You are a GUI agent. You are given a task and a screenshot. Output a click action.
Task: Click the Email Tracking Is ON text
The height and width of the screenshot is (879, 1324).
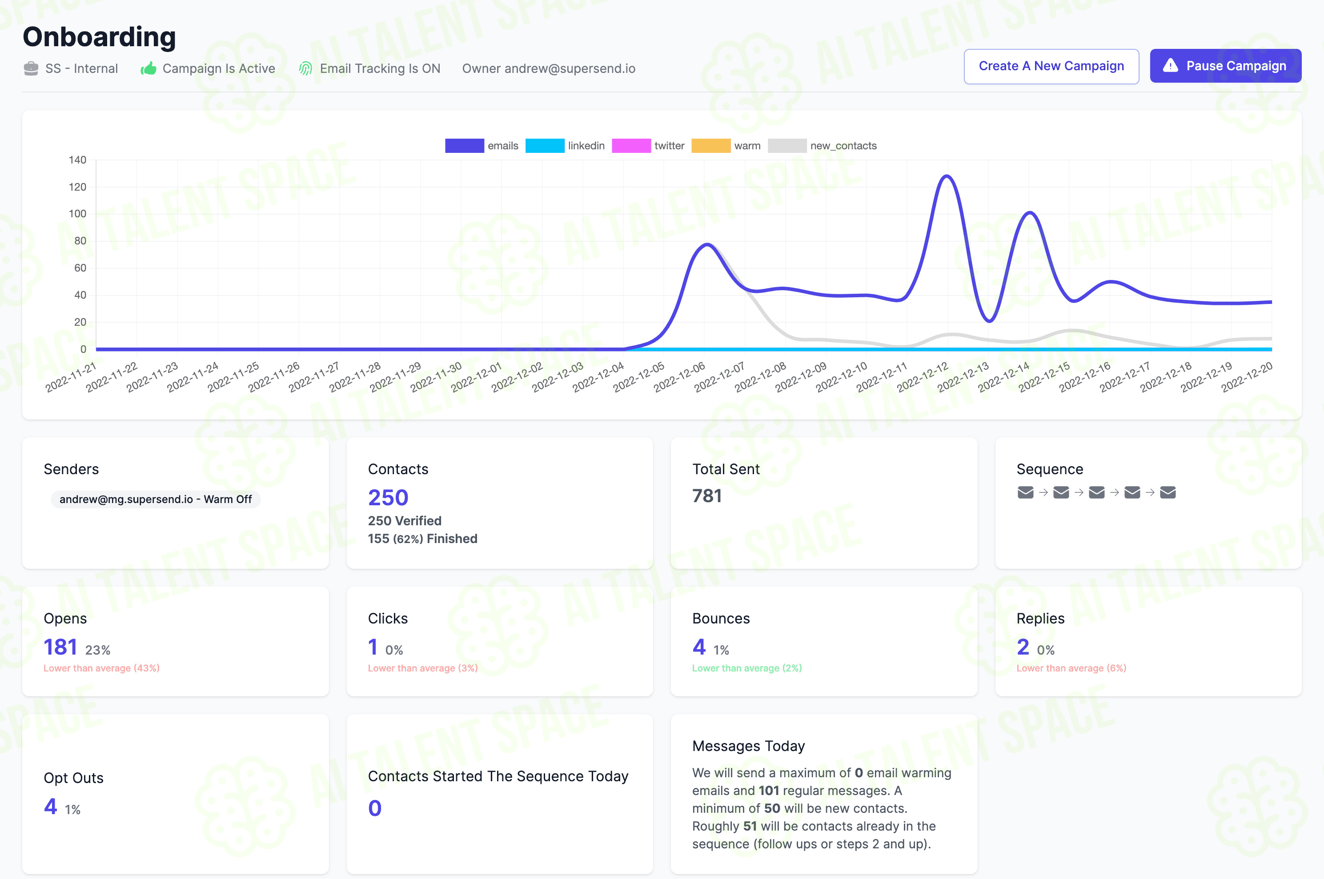380,68
